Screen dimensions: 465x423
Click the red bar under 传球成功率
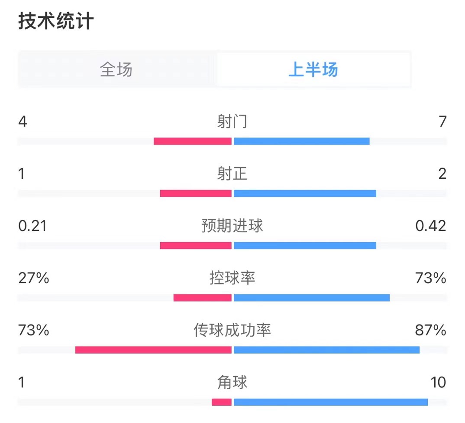[x=153, y=350]
